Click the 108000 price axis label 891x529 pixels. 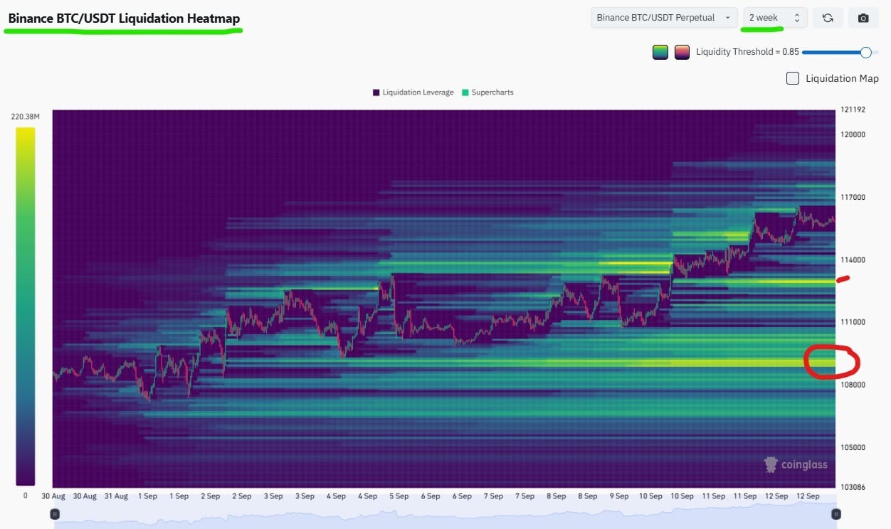point(853,385)
